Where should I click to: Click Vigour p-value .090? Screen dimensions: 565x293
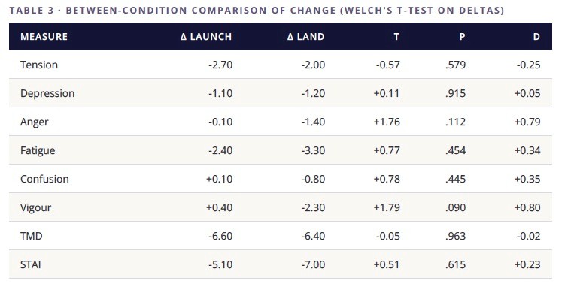pyautogui.click(x=455, y=207)
